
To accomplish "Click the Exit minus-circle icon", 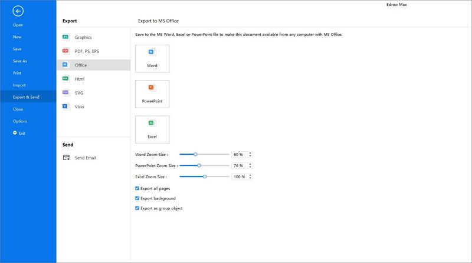I will (x=15, y=133).
